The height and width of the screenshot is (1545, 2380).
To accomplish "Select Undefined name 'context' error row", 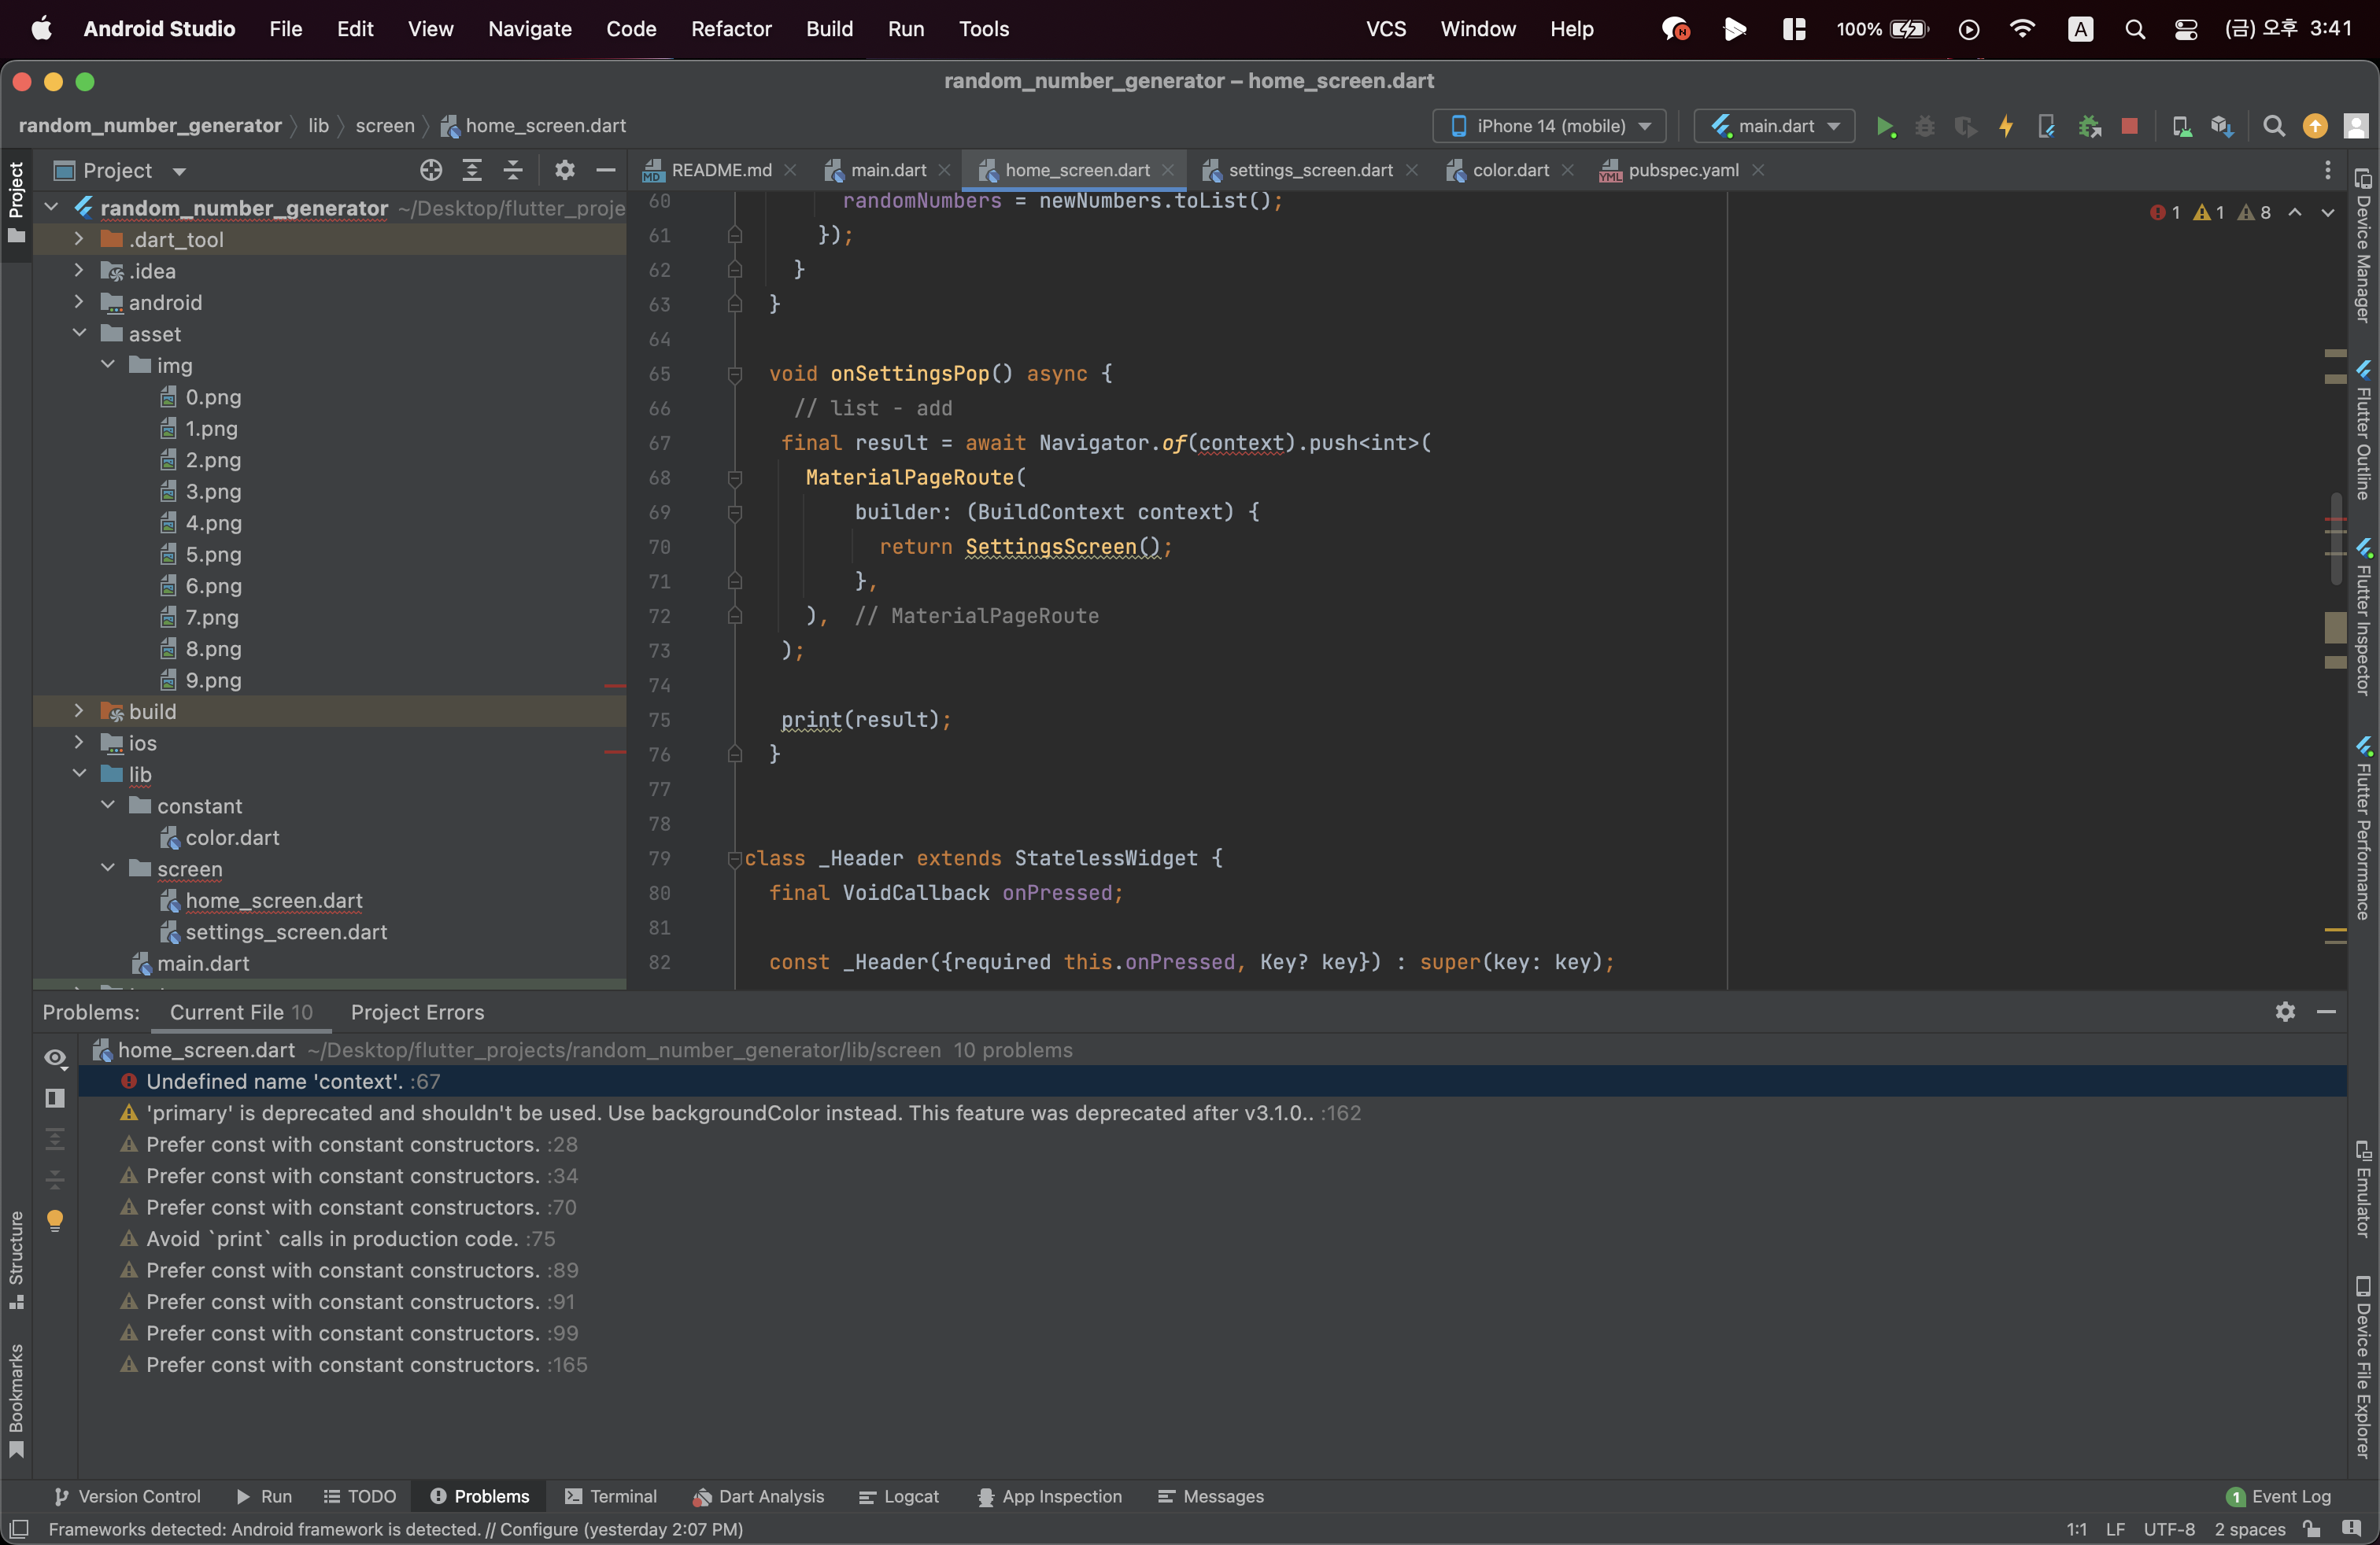I will (293, 1082).
